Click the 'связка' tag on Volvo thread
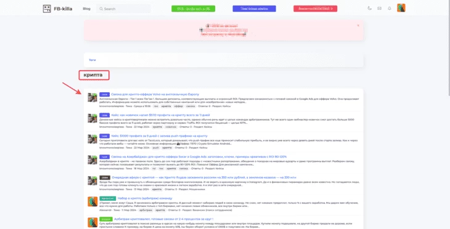Screen dimensions: 450x229 tap(190, 106)
